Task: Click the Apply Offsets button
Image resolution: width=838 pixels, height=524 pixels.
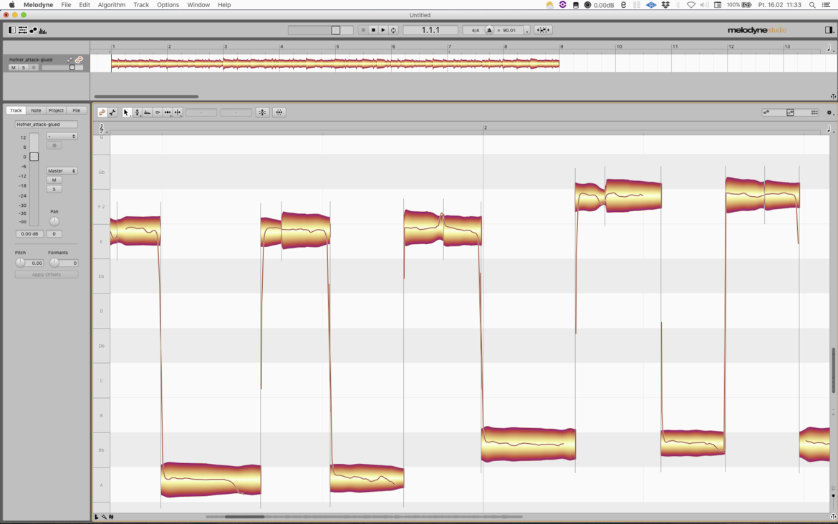Action: click(47, 275)
